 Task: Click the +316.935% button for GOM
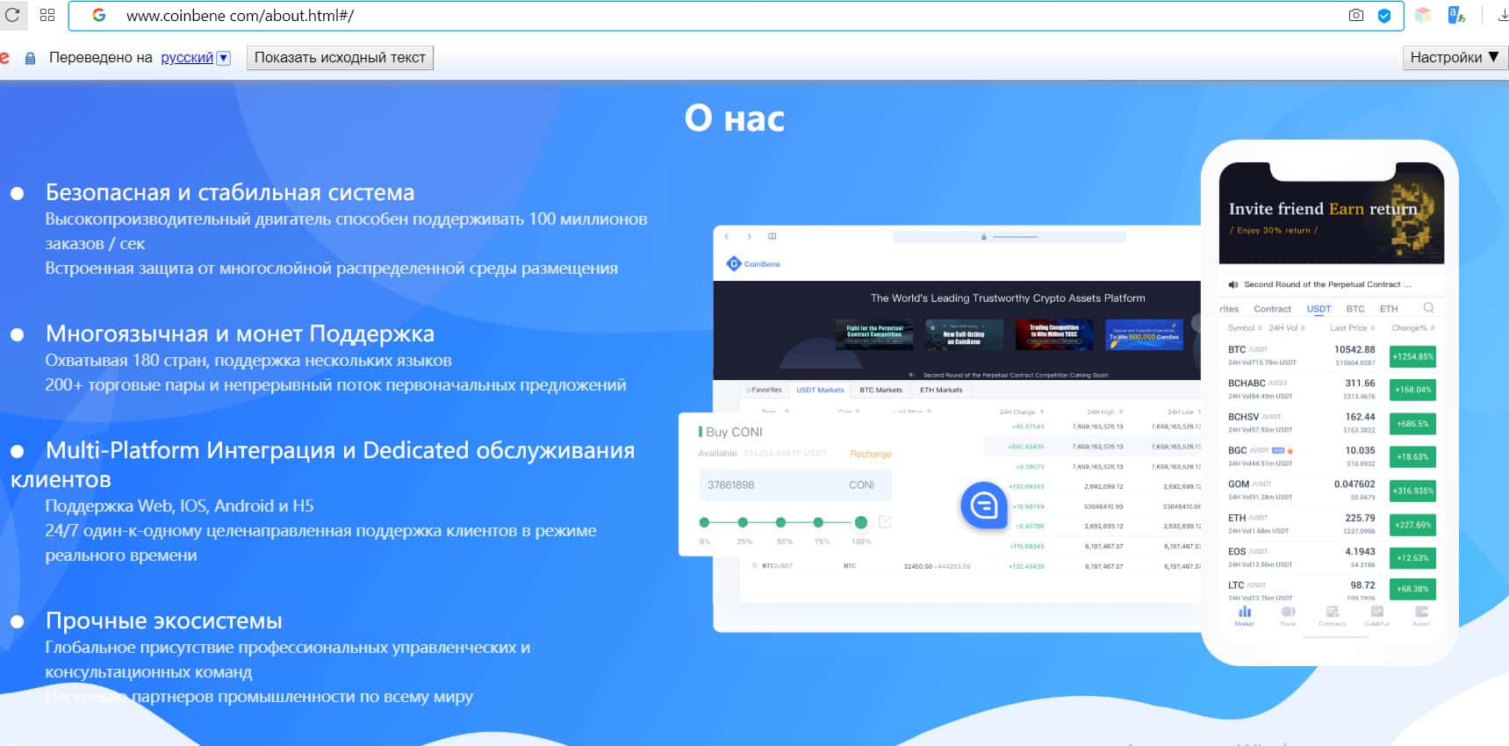(1412, 491)
